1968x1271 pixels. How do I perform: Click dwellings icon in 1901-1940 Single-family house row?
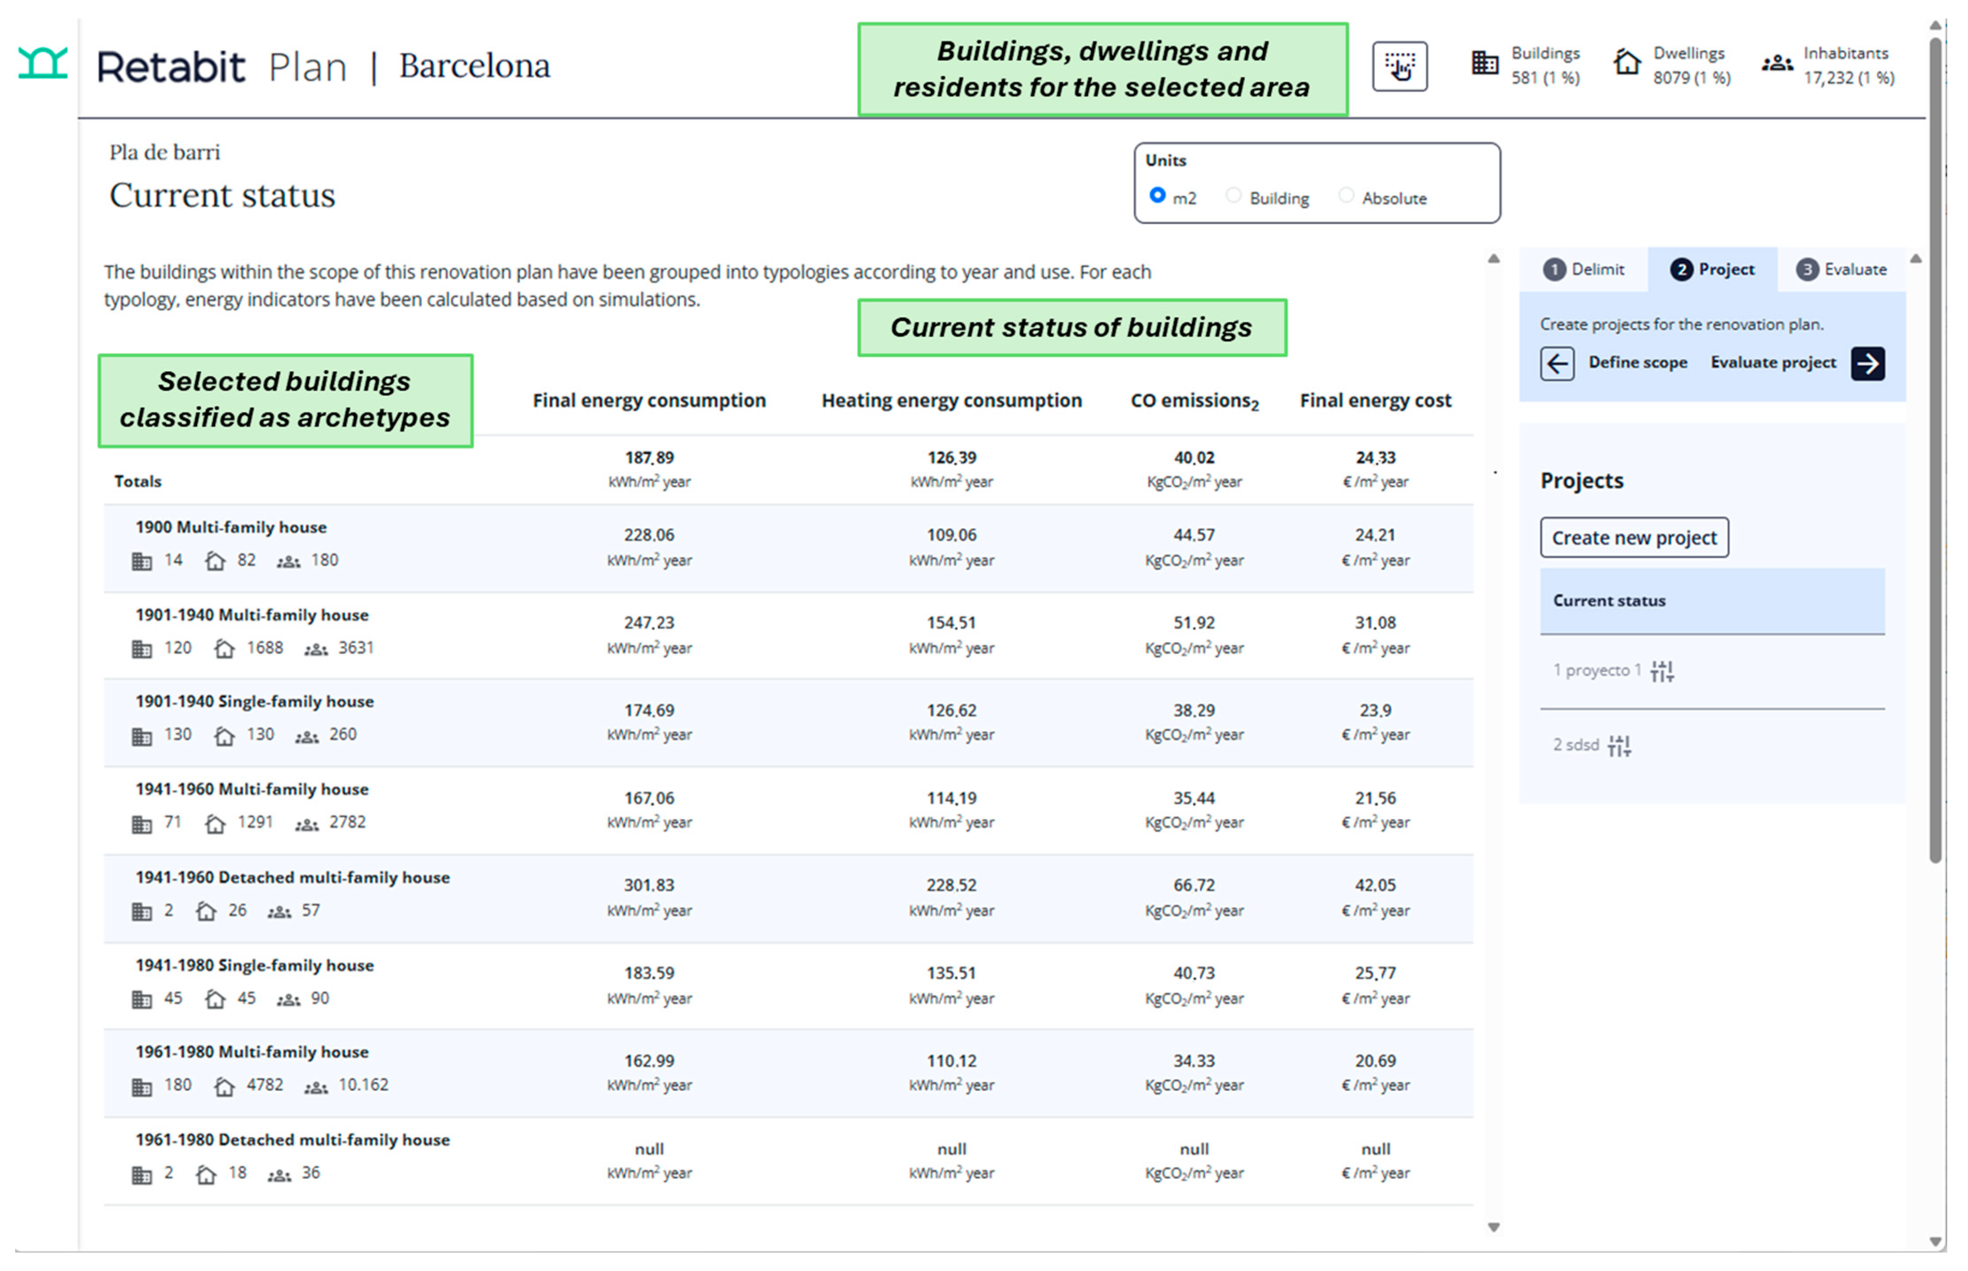224,735
